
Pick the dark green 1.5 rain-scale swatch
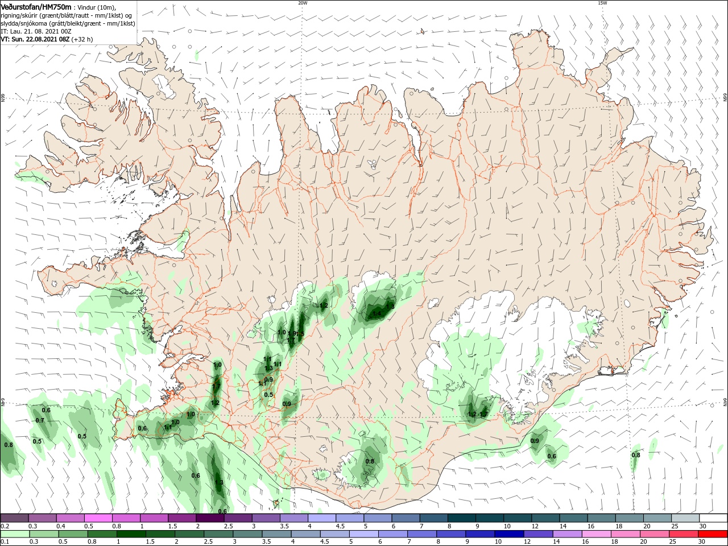click(x=160, y=534)
